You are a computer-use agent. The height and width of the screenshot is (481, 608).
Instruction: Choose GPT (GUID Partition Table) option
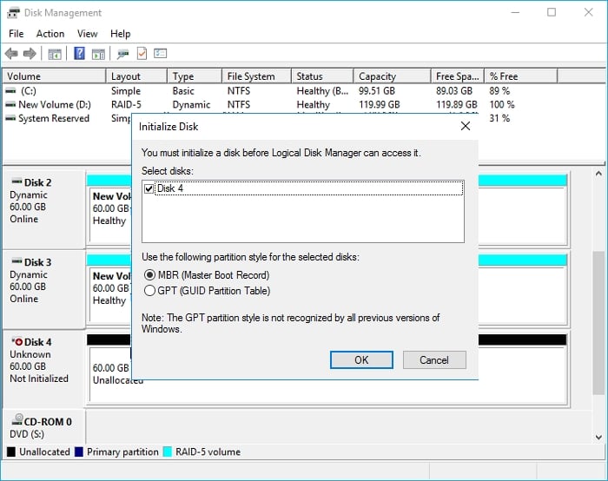click(x=149, y=291)
